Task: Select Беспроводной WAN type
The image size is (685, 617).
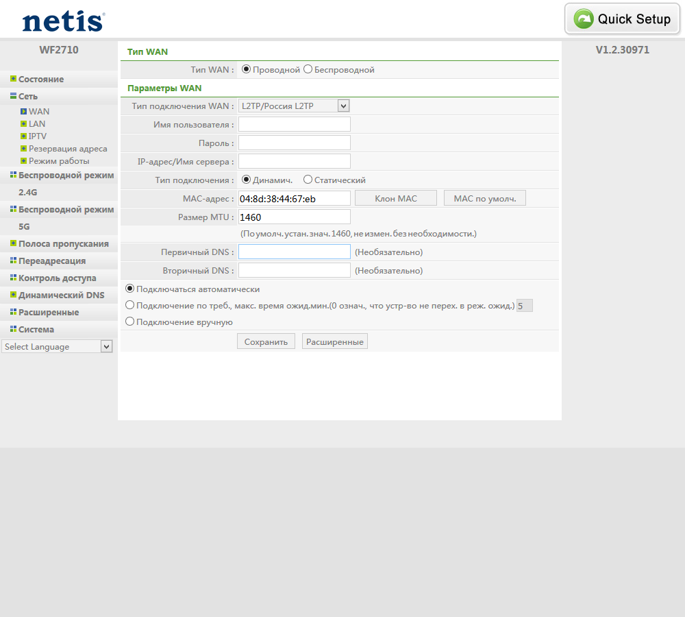Action: (x=308, y=69)
